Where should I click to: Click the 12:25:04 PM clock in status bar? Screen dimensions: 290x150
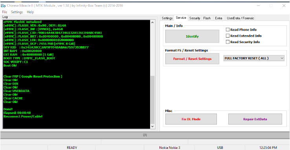coord(268,147)
